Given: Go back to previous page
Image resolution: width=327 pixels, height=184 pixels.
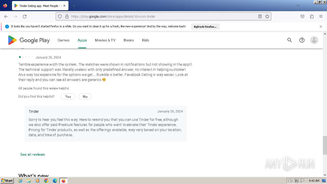Looking at the screenshot, I should pos(6,16).
